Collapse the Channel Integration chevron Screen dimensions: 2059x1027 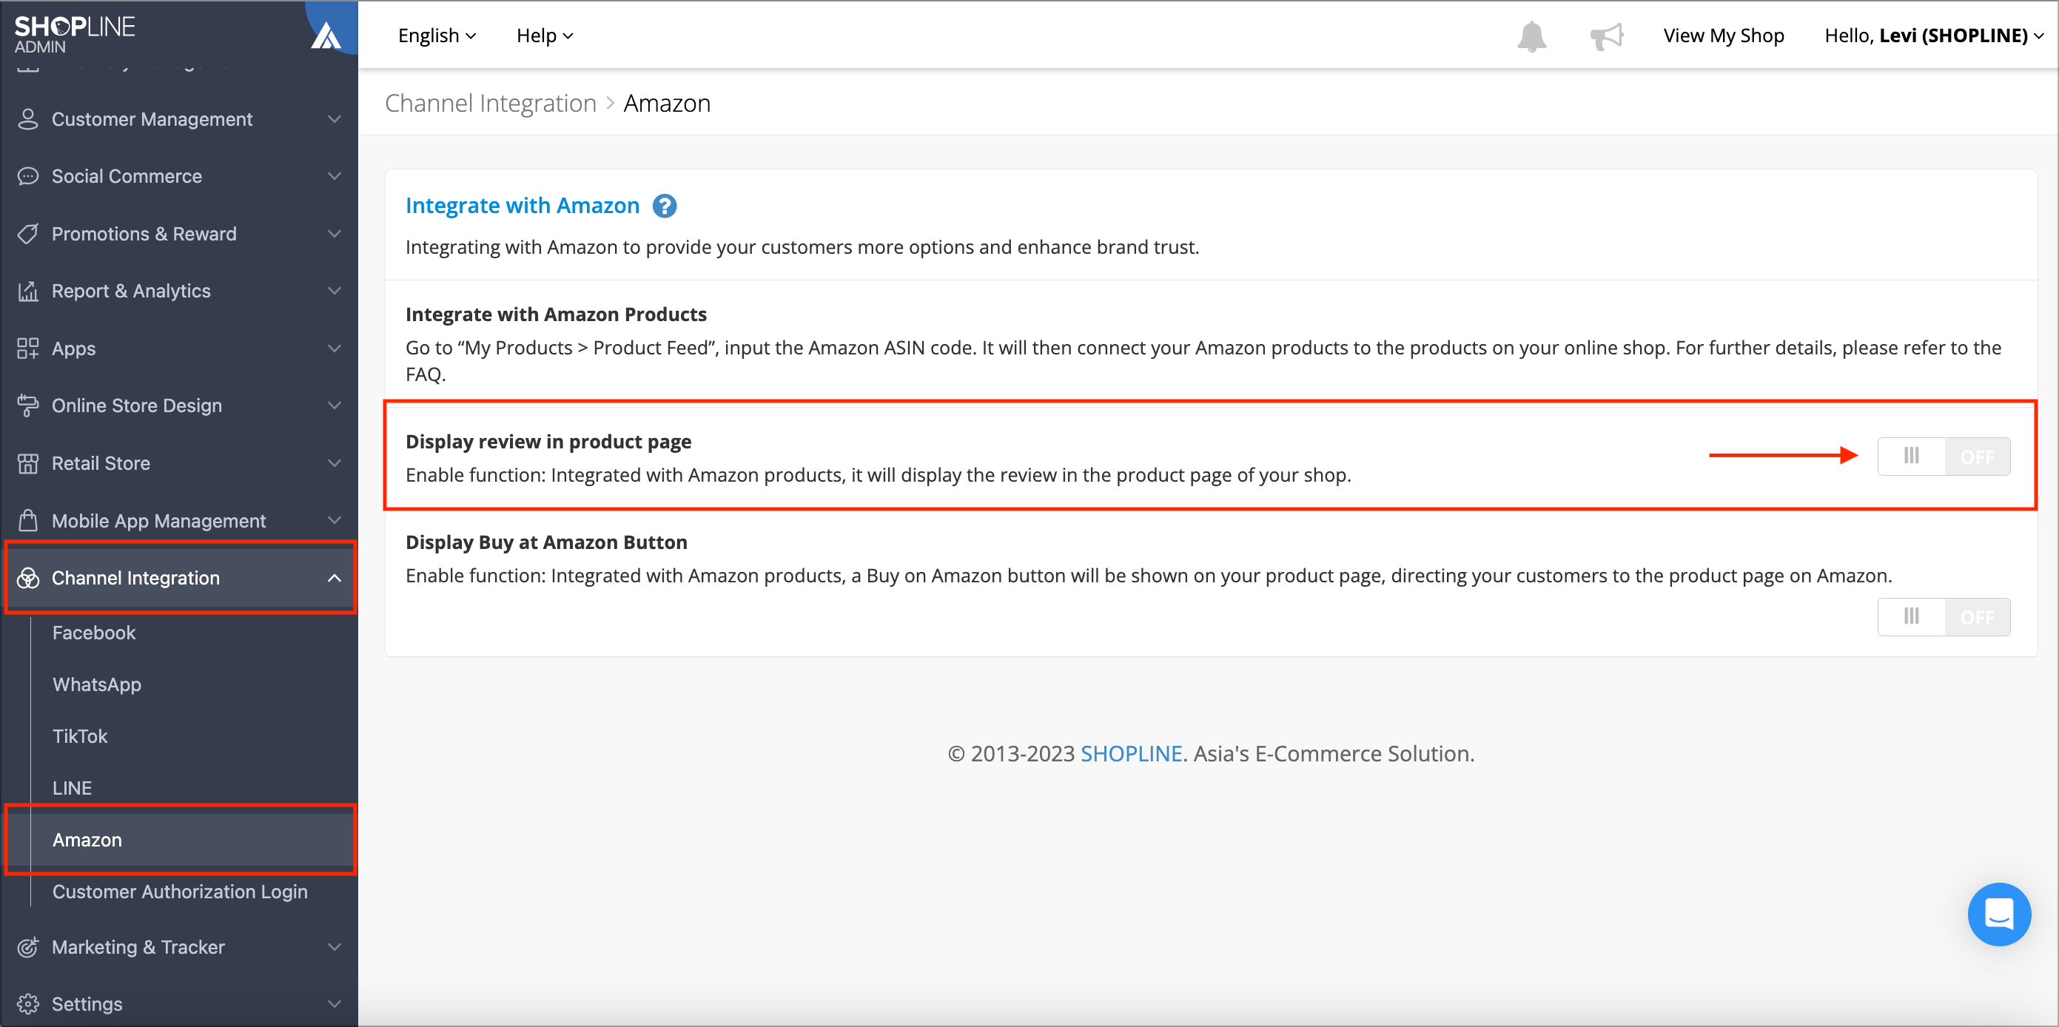pos(334,578)
